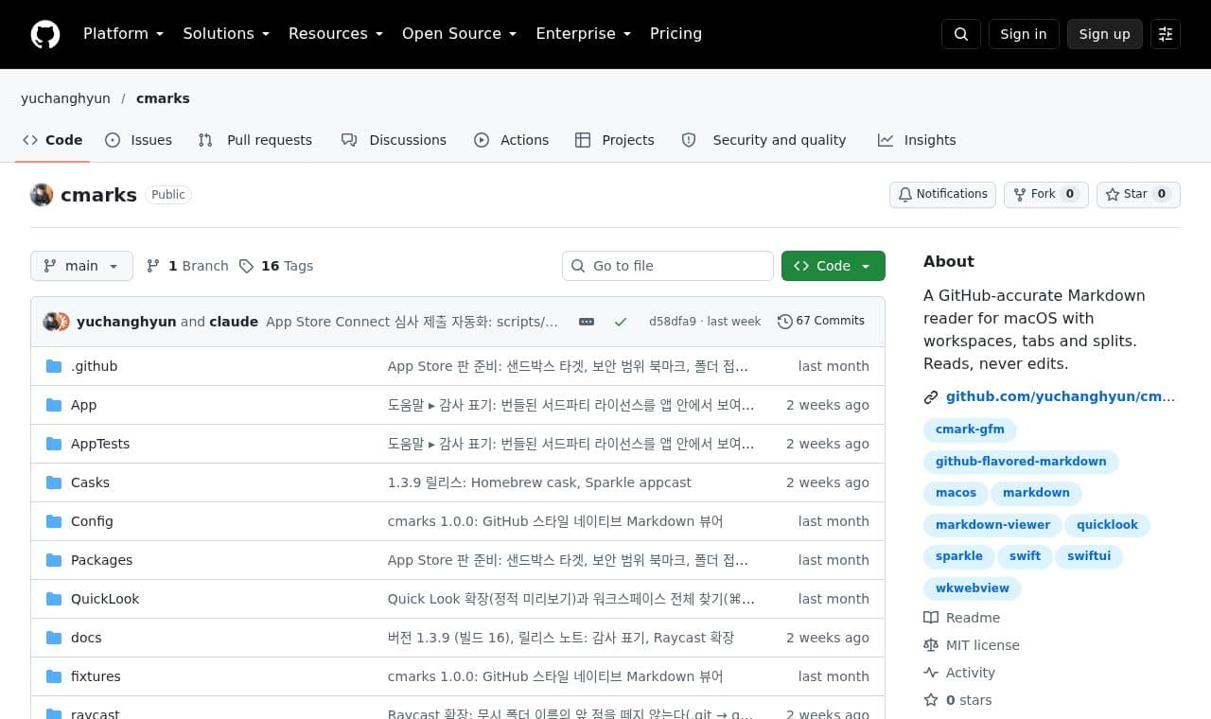Switch to the Issues tab
The image size is (1211, 719).
tap(138, 140)
